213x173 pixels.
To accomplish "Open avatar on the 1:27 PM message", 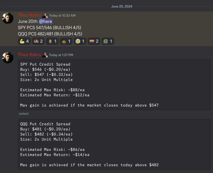I will click(x=8, y=58).
